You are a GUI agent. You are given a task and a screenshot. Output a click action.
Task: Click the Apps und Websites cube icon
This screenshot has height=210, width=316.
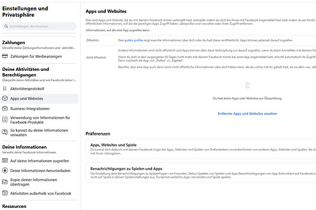5,99
